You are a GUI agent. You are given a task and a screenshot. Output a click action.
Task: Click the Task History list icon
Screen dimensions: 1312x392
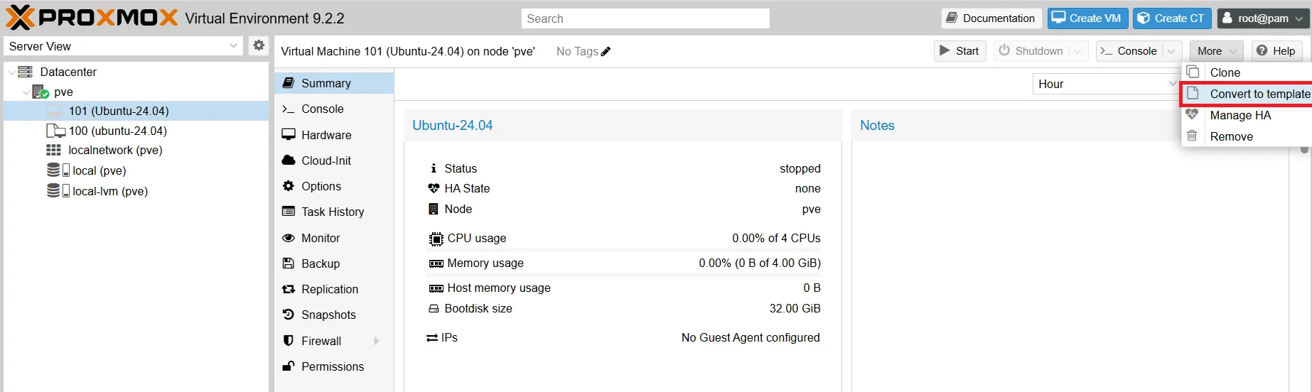289,212
